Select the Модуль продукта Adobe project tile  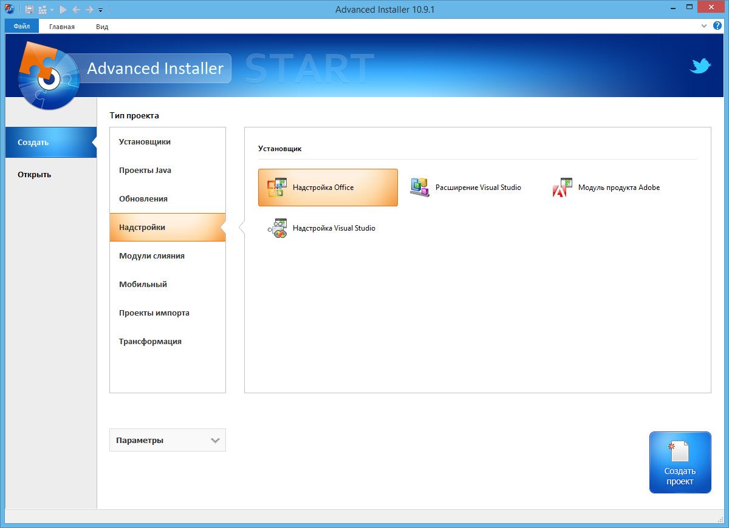[614, 188]
